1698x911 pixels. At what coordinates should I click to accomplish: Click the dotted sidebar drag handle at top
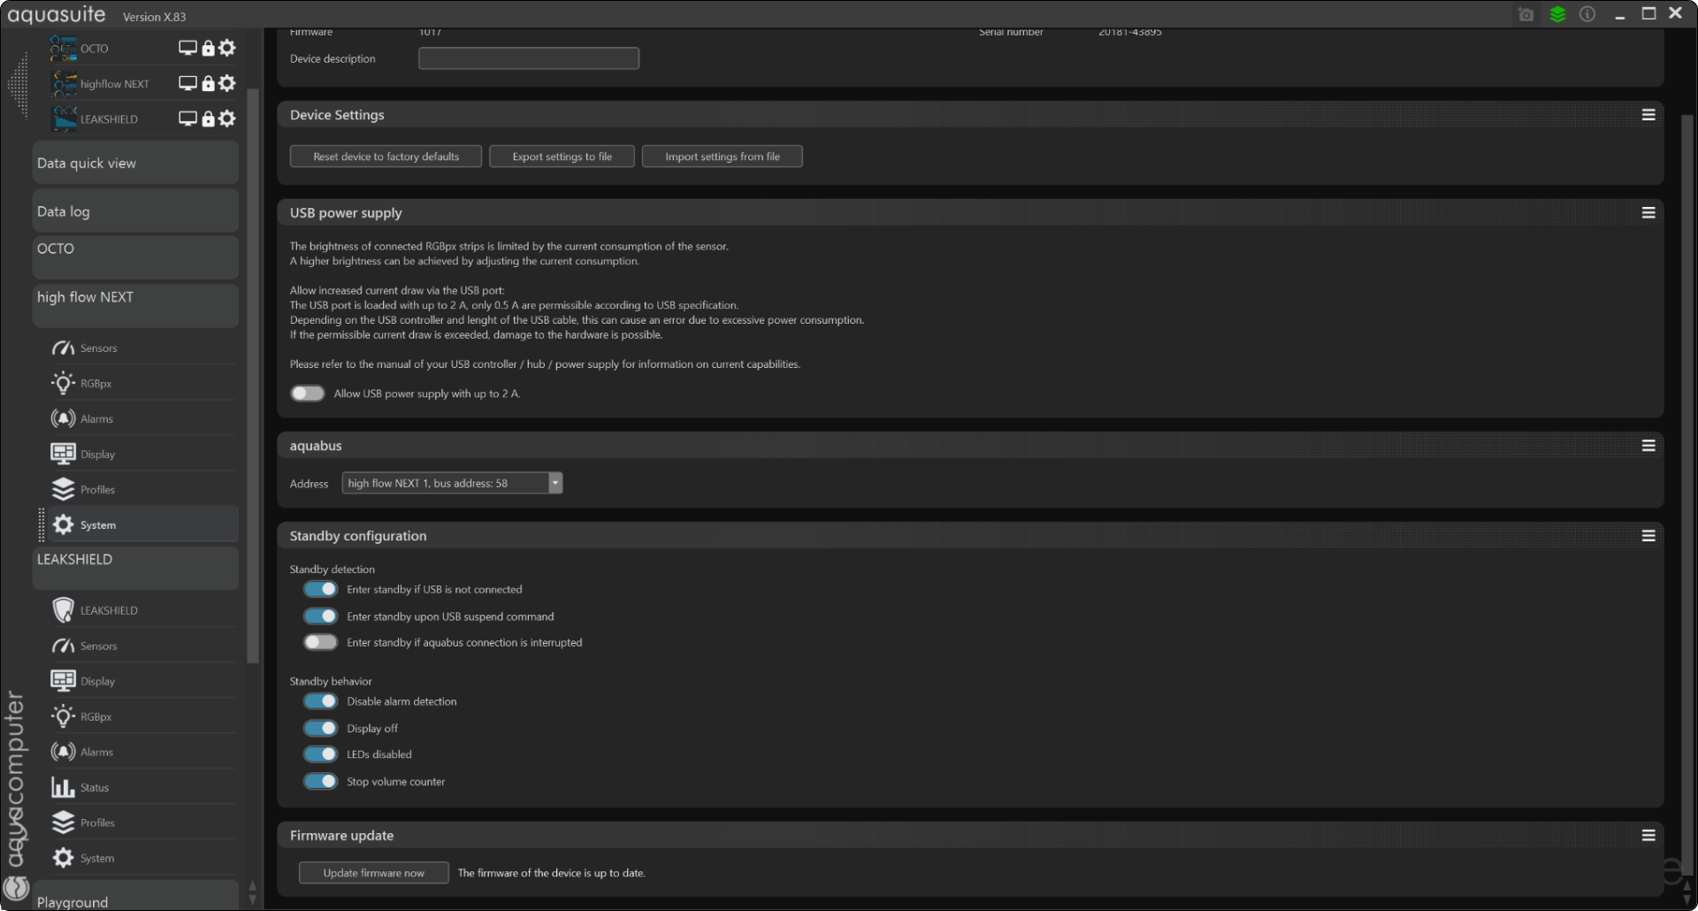pos(18,86)
